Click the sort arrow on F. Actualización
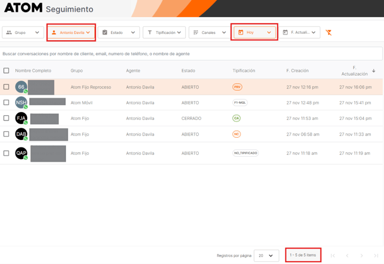This screenshot has height=264, width=384. pyautogui.click(x=374, y=71)
